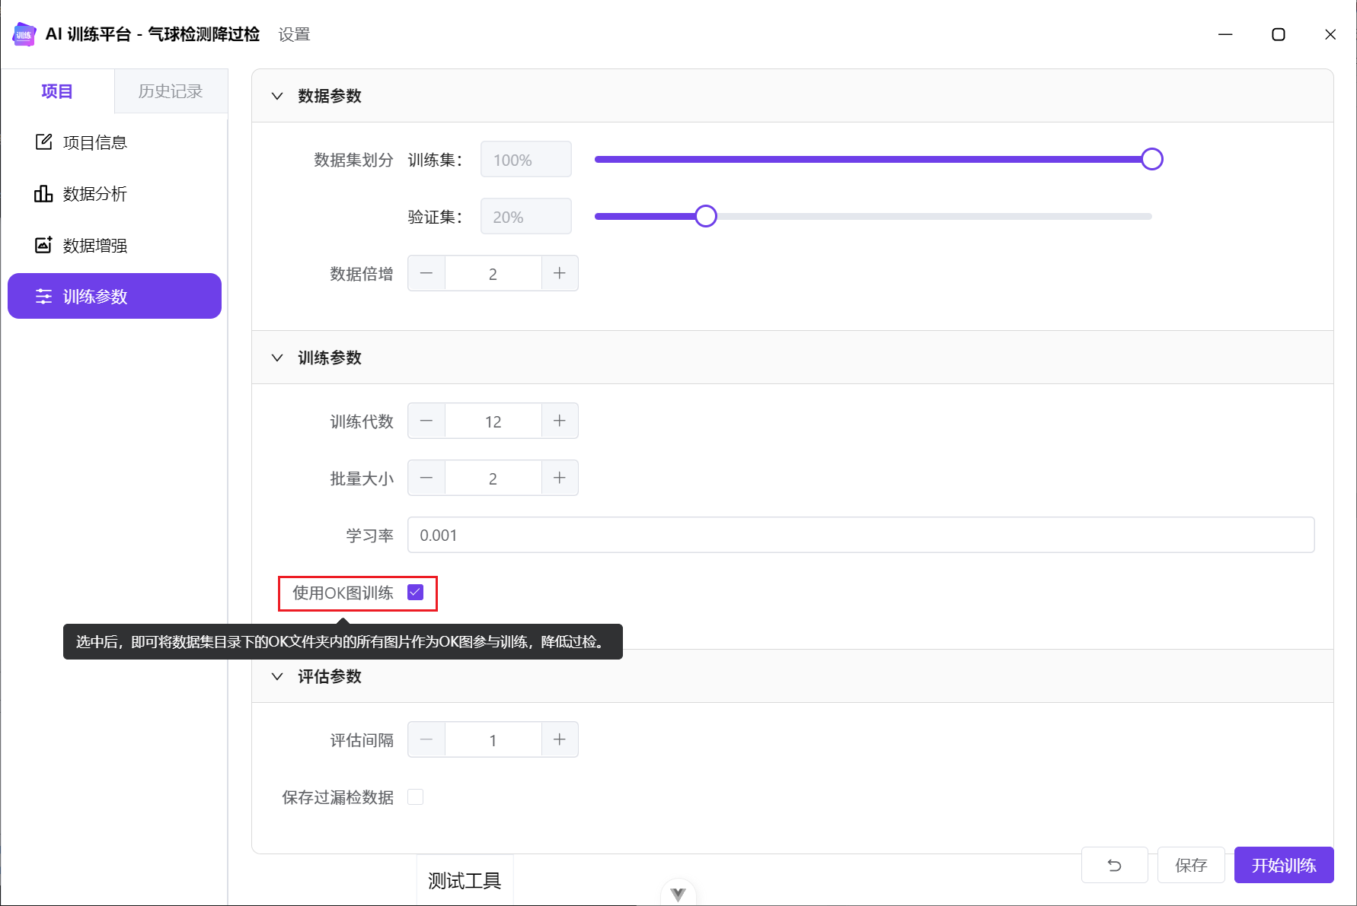Click the down arrow icon at bottom
The width and height of the screenshot is (1357, 906).
click(678, 894)
